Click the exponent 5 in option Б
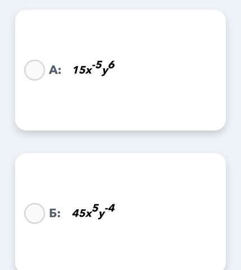Viewport: 241px width, 270px height. tap(96, 208)
